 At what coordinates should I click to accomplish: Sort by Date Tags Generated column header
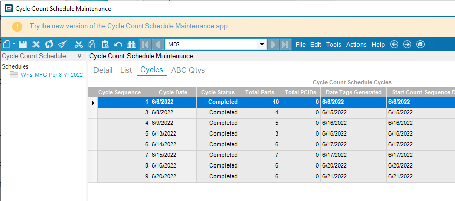point(354,92)
